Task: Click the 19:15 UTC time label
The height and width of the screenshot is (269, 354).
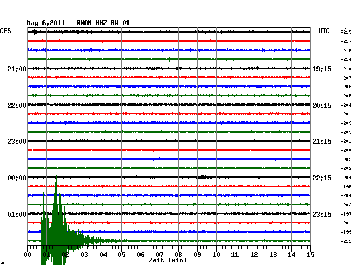Action: (x=322, y=69)
